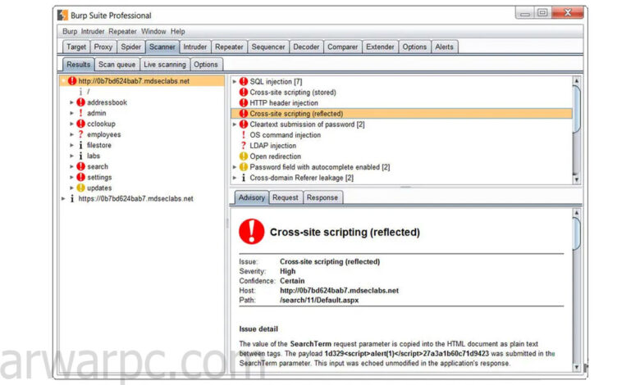Screen dimensions: 640x385
Task: Click the yellow icon beside Open redirection
Action: click(x=243, y=156)
